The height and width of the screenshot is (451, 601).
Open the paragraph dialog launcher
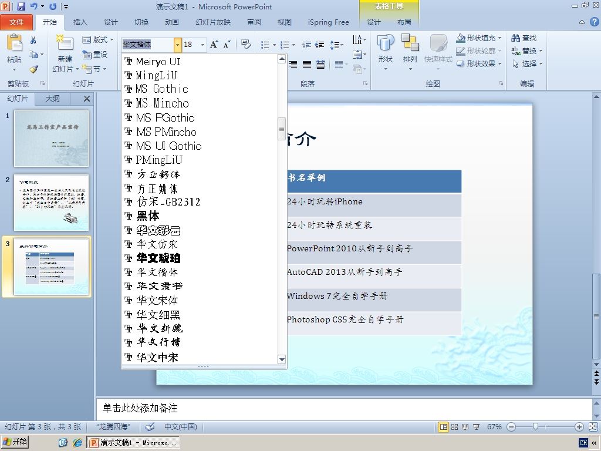(365, 83)
